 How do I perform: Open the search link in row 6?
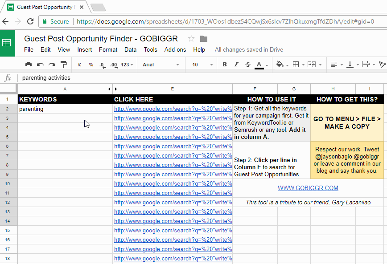[173, 146]
